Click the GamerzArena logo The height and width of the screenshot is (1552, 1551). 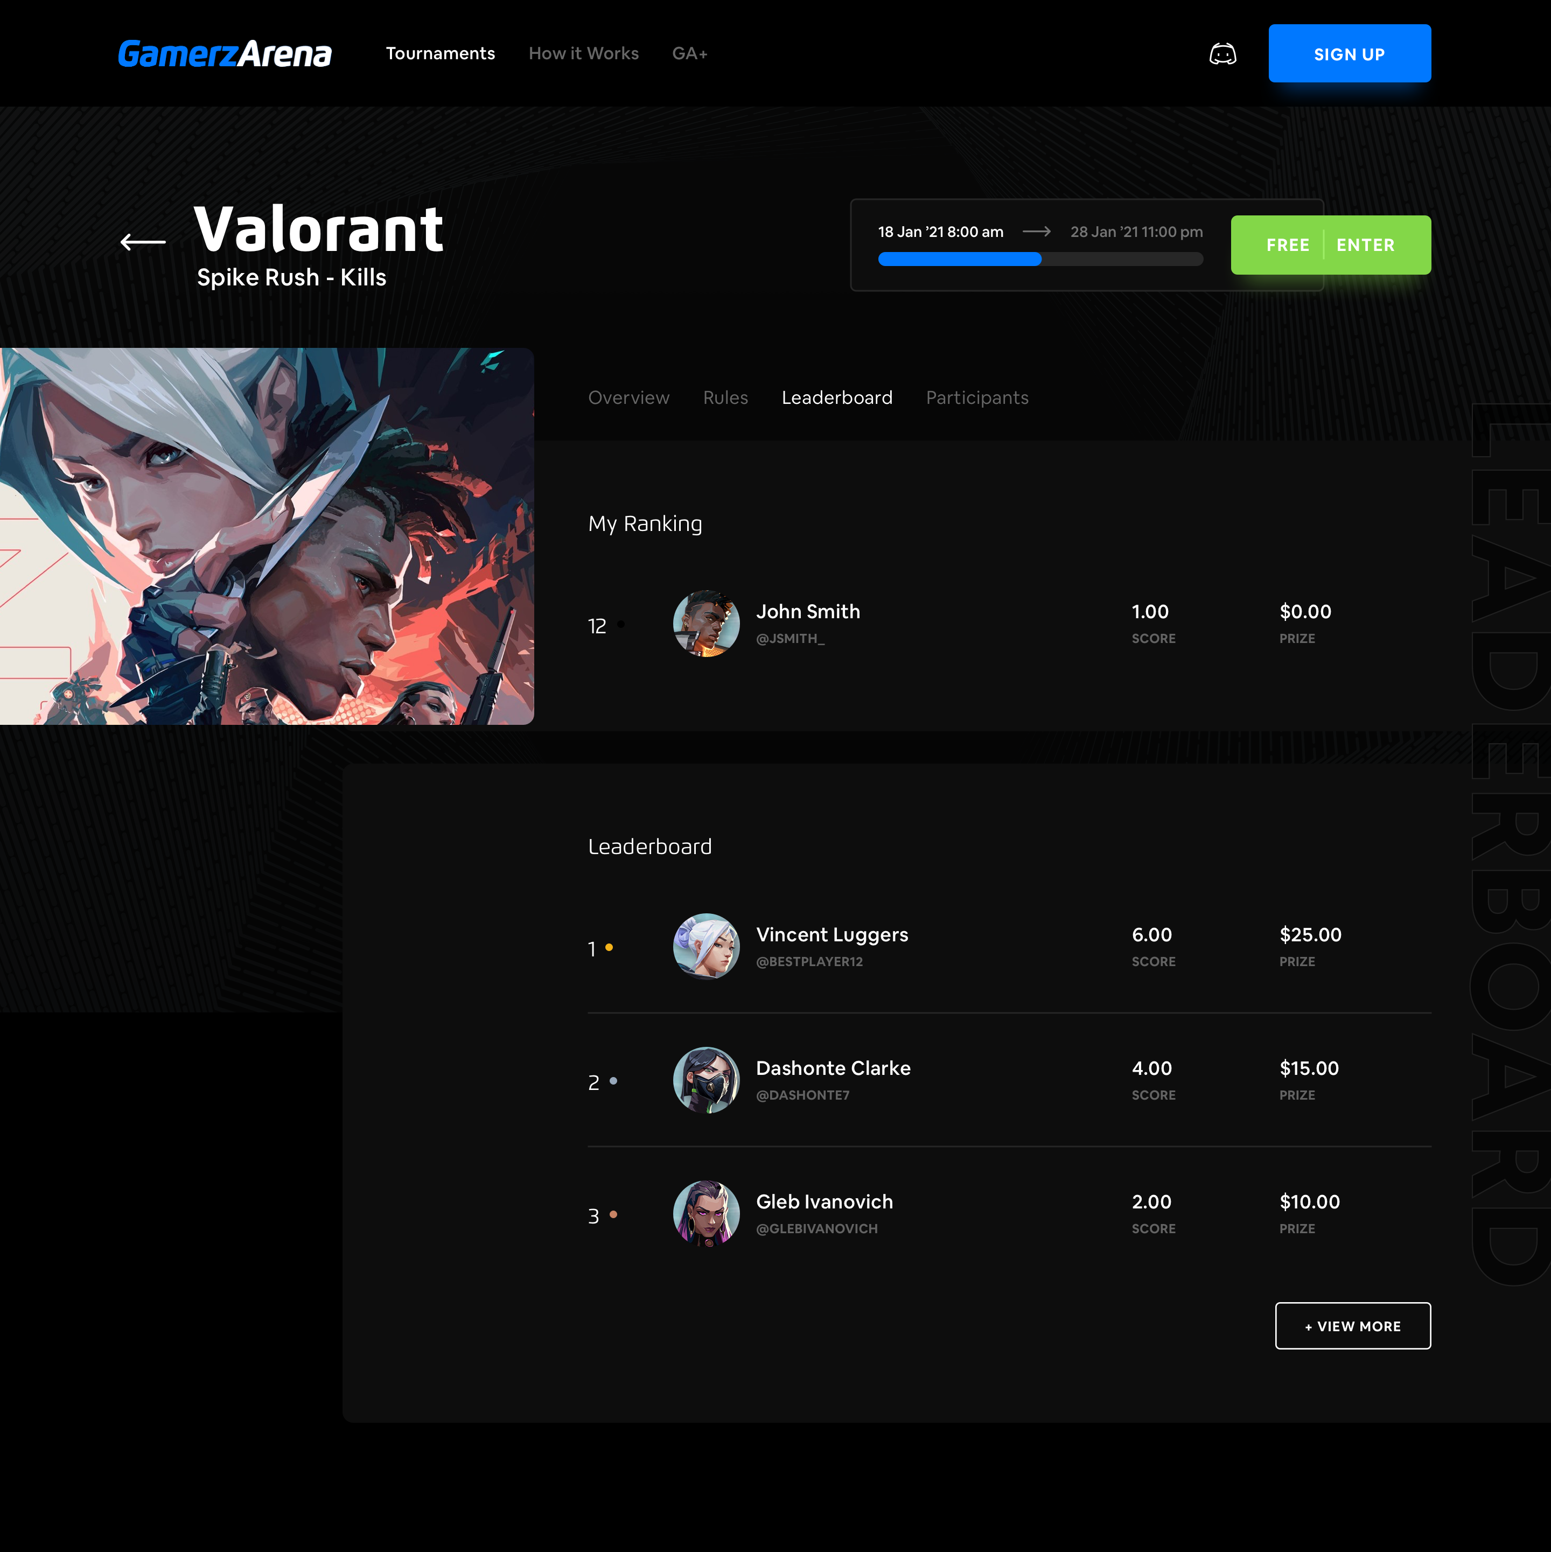[x=224, y=54]
